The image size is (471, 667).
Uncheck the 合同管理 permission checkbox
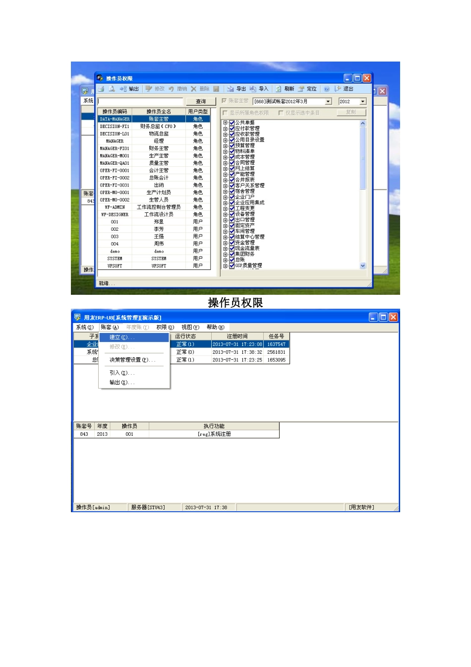click(232, 162)
